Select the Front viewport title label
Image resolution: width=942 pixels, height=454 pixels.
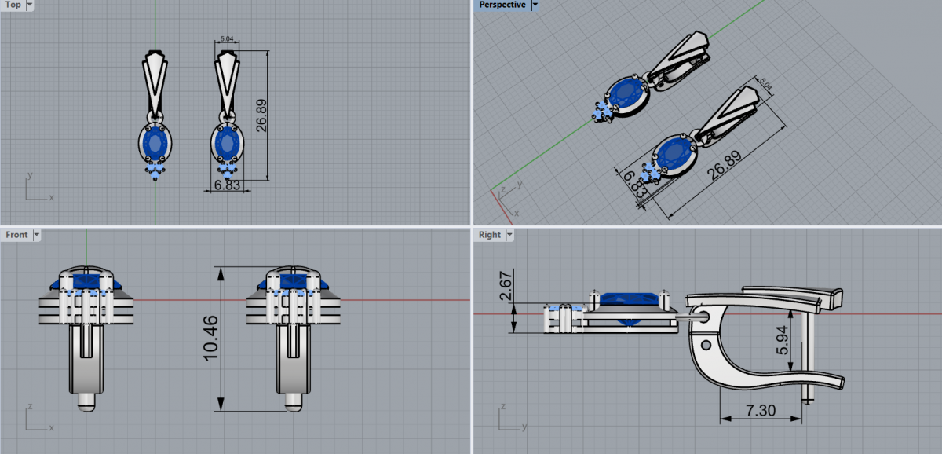pos(16,234)
